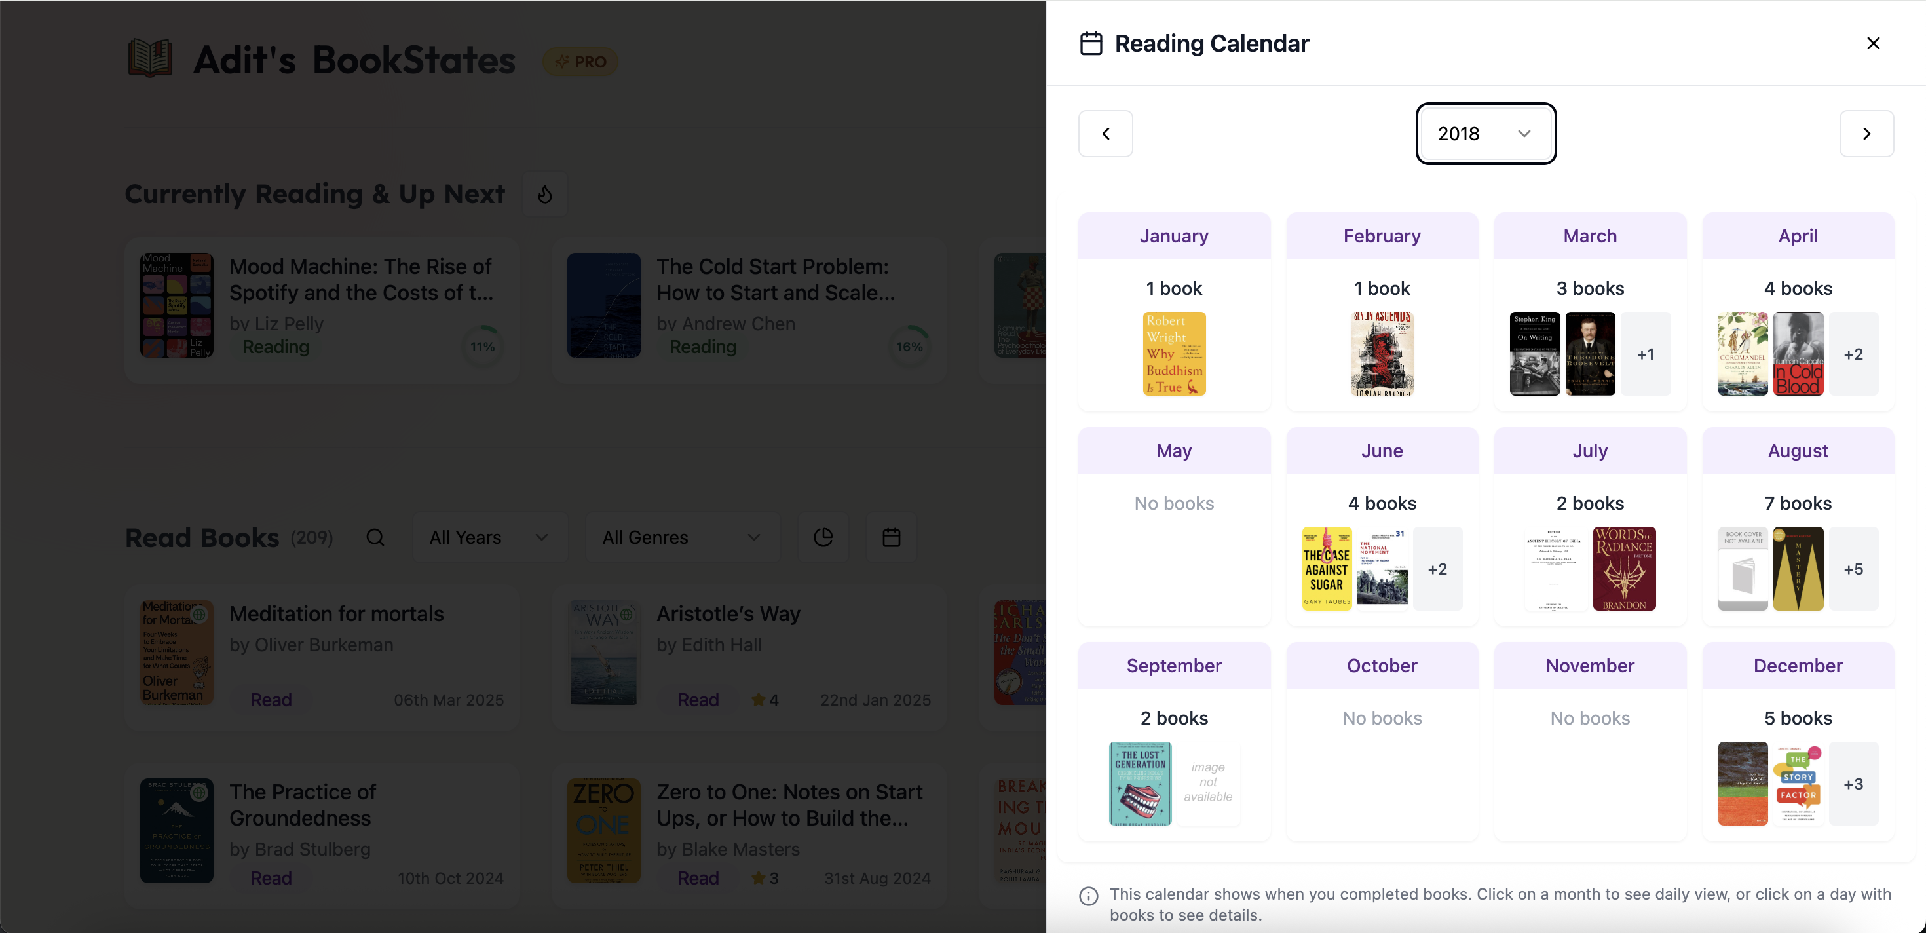Viewport: 1926px width, 933px height.
Task: Open the search icon for Read Books
Action: (x=375, y=537)
